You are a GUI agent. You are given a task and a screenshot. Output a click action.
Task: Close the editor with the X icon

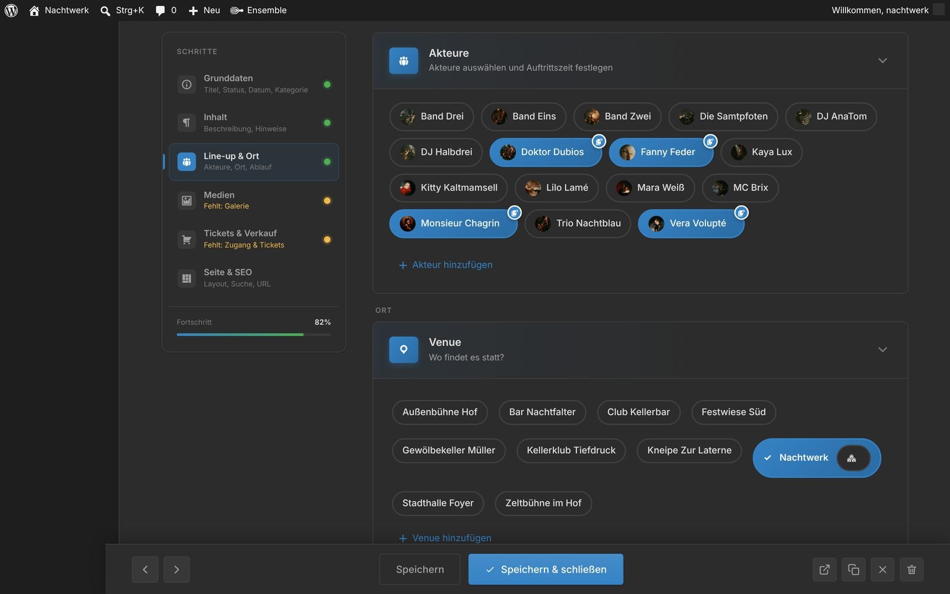click(882, 570)
